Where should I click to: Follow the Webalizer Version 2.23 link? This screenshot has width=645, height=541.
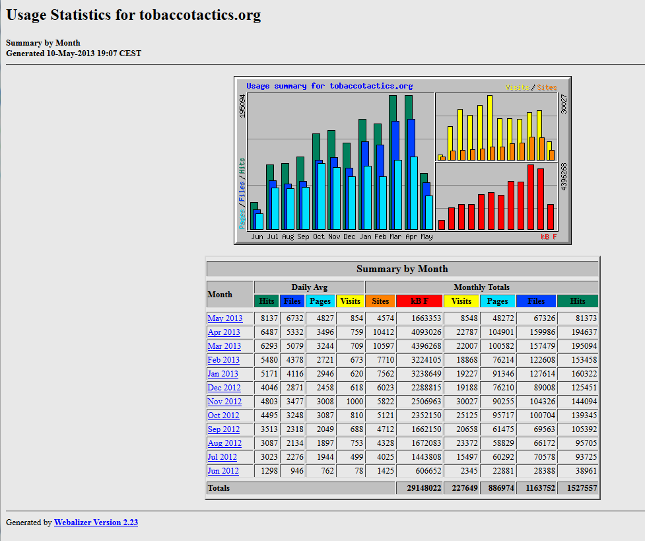pyautogui.click(x=96, y=523)
